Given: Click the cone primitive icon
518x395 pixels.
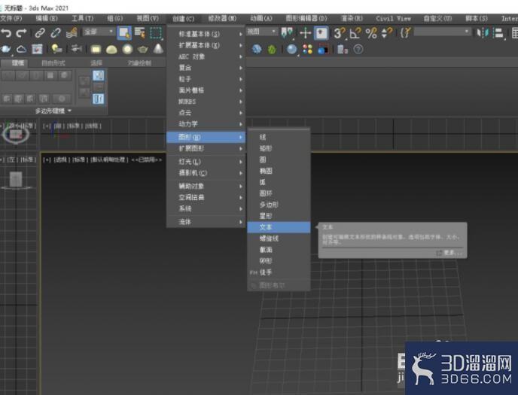Looking at the screenshot, I should [159, 49].
